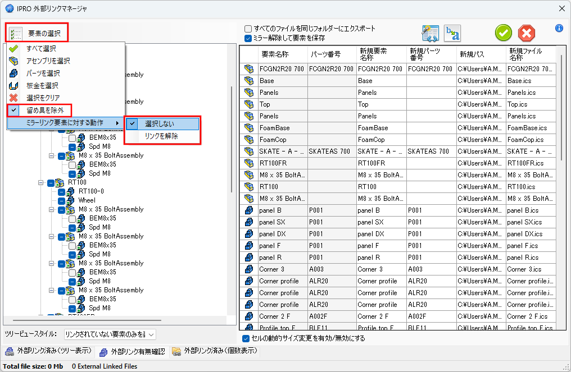Image resolution: width=571 pixels, height=372 pixels.
Task: Click SKATE - A row assembly icon
Action: tap(249, 151)
